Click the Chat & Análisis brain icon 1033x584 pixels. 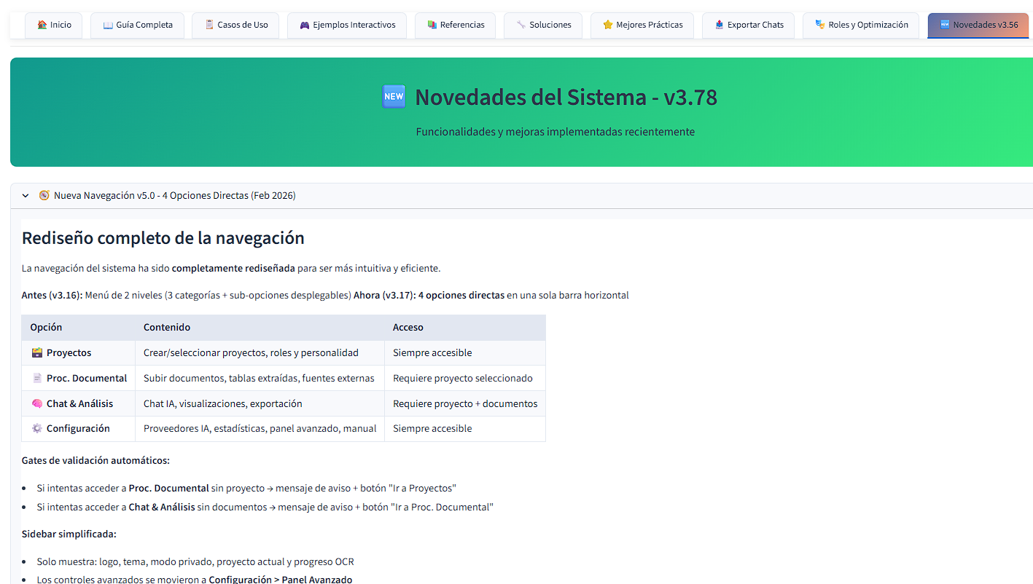point(36,403)
